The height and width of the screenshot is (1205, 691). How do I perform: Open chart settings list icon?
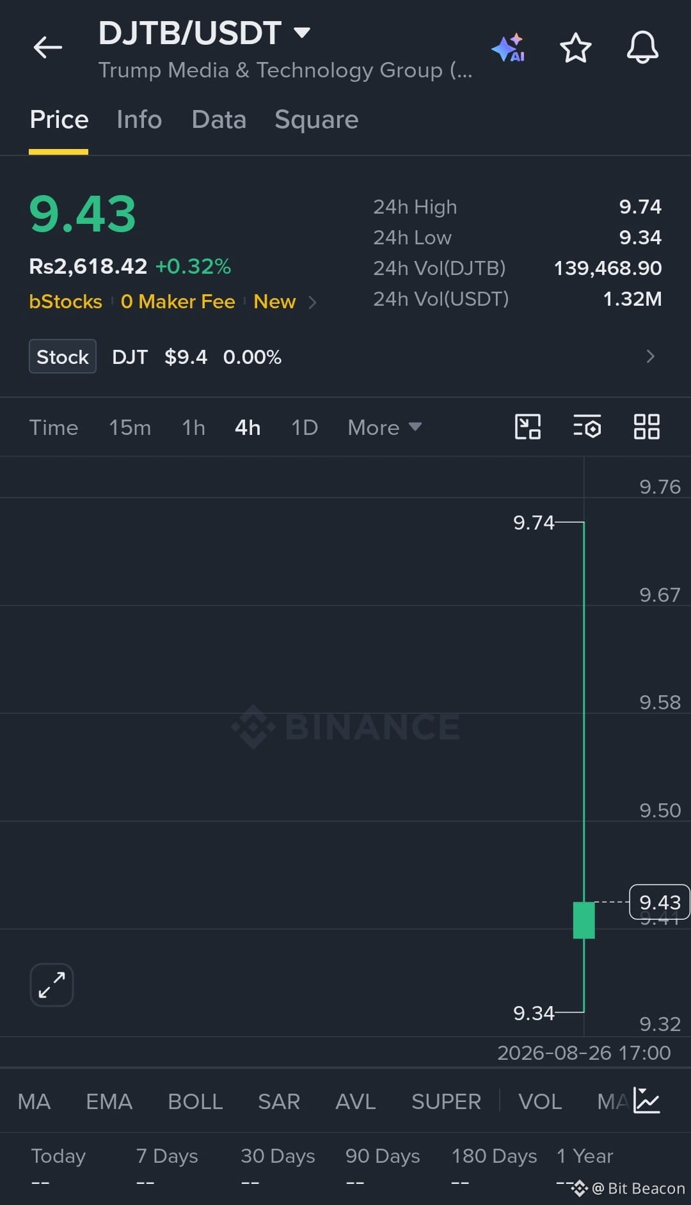pos(587,427)
